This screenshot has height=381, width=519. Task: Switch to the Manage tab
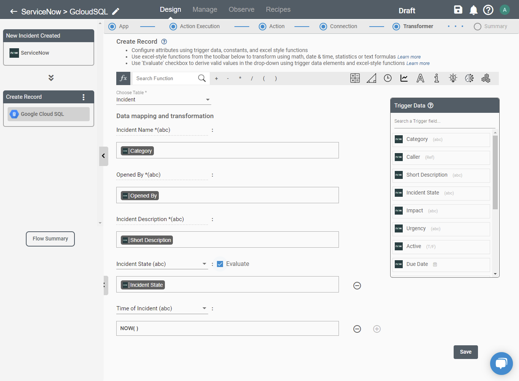pos(205,9)
